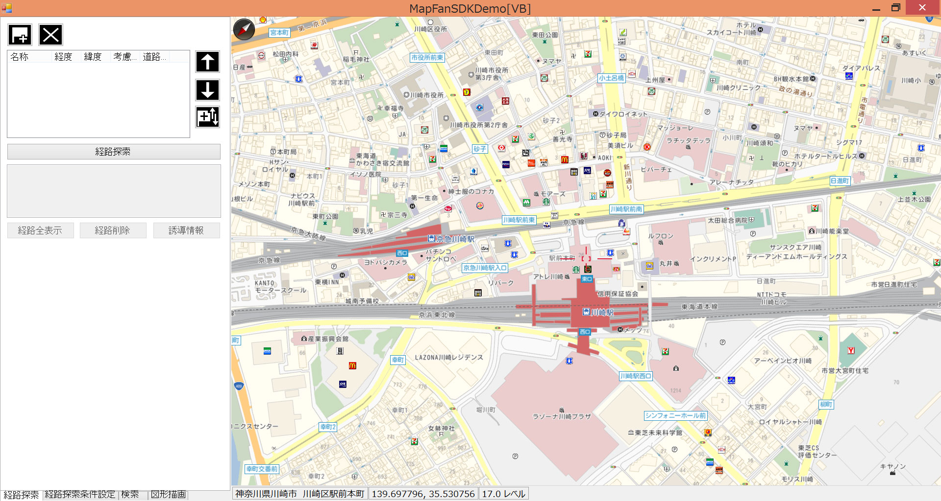Click the 経度 column header
The height and width of the screenshot is (501, 941).
tap(66, 57)
